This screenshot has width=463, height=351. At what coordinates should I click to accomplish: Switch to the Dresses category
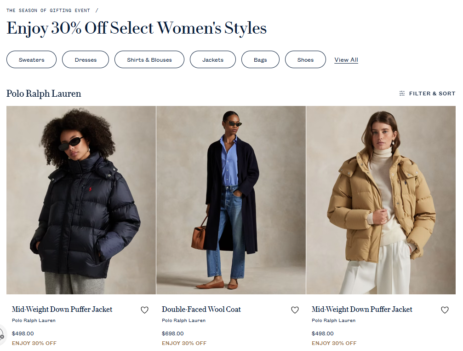tap(86, 60)
